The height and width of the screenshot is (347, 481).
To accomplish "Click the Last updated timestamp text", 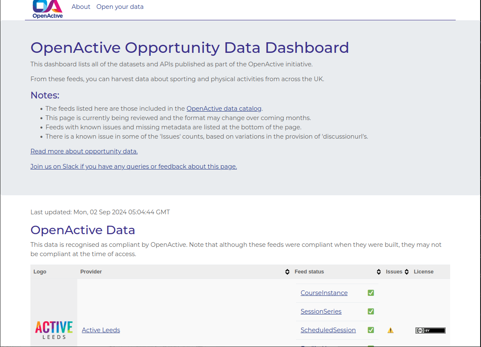I will [x=100, y=212].
